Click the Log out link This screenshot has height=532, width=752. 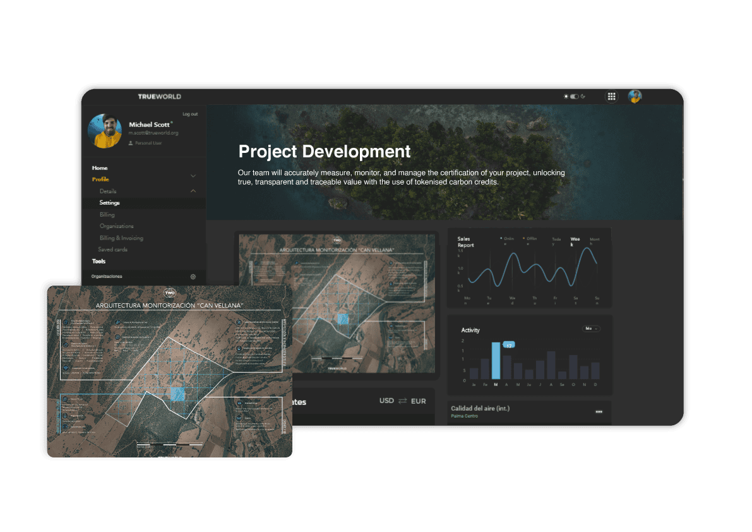190,114
